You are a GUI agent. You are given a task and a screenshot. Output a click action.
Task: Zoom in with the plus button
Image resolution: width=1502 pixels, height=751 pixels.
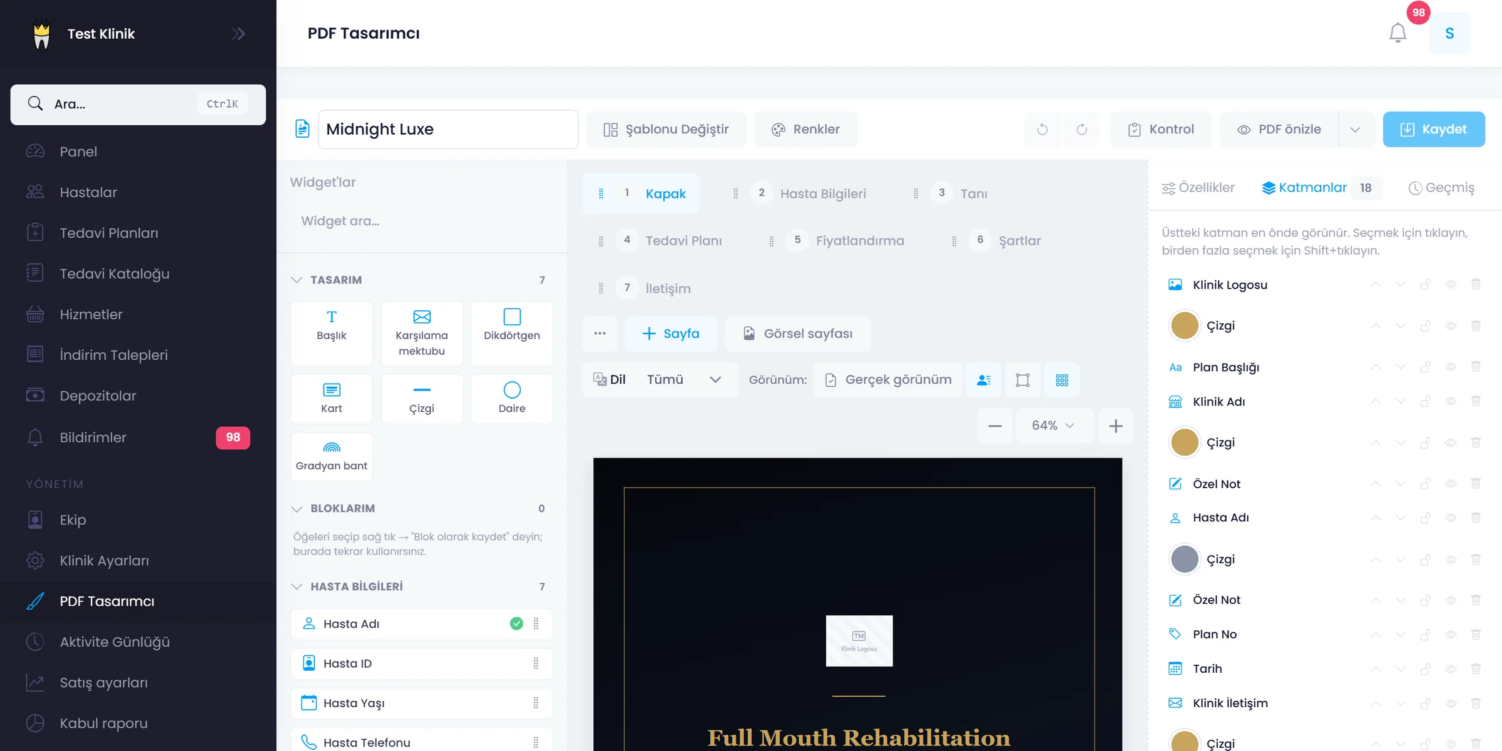coord(1116,426)
